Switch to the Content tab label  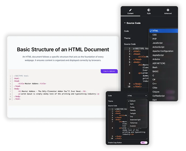(x=130, y=13)
